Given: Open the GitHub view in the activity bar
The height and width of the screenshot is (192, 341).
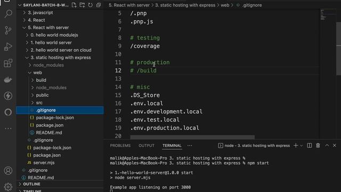Looking at the screenshot, I should pyautogui.click(x=9, y=112).
